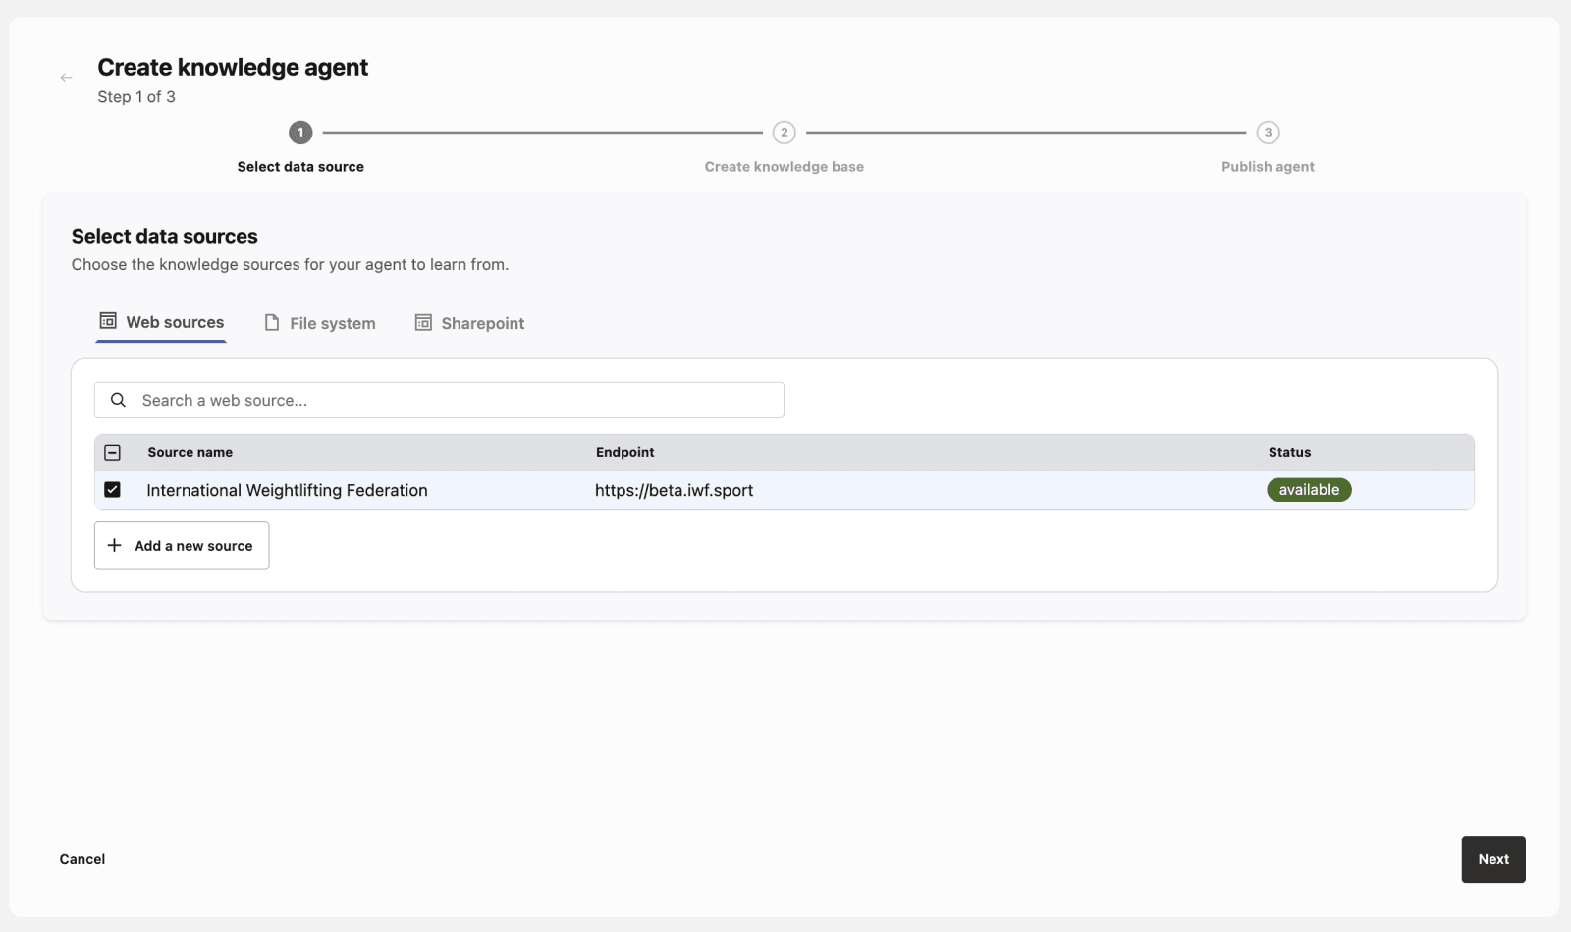The image size is (1571, 932).
Task: Click the green available status badge
Action: click(x=1308, y=489)
